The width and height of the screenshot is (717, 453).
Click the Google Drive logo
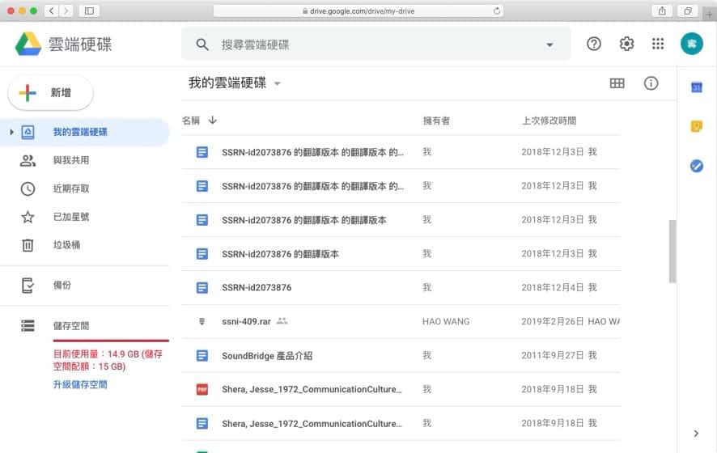pos(28,44)
